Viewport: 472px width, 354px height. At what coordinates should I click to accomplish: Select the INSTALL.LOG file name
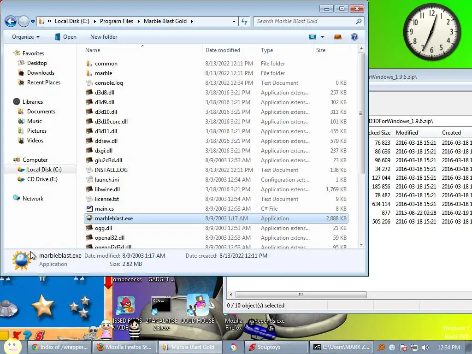pos(111,170)
